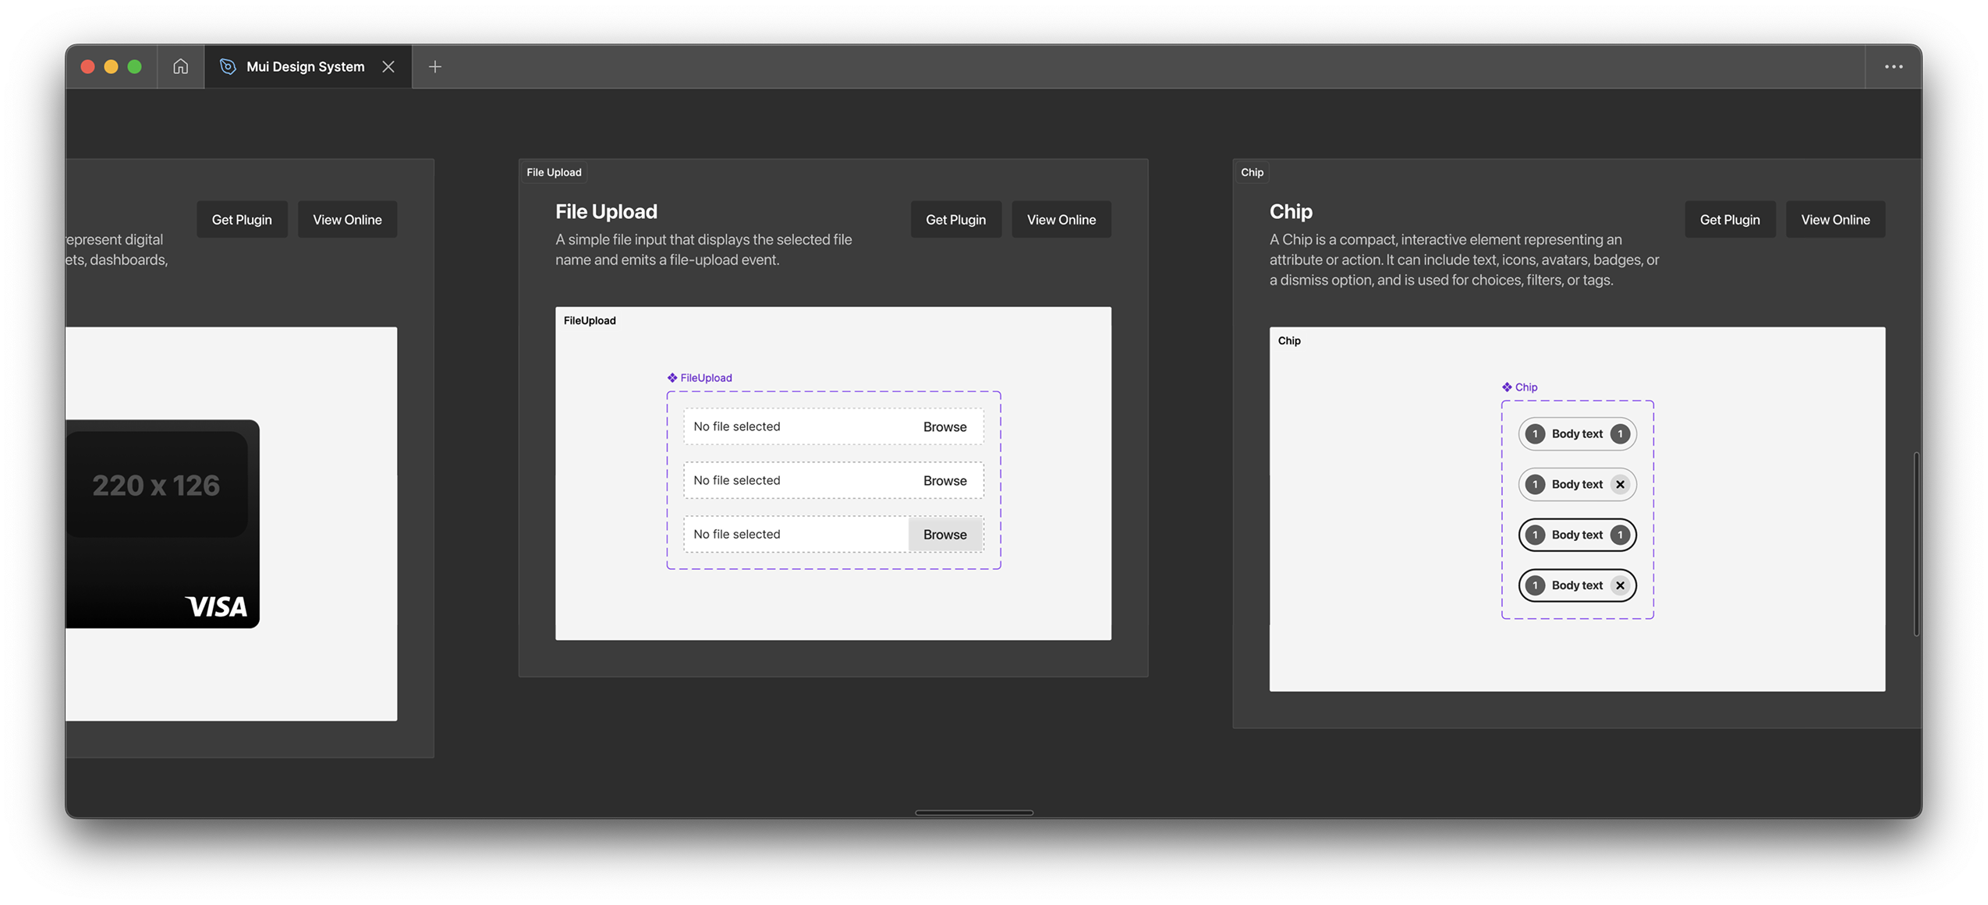This screenshot has width=1988, height=905.
Task: Click the home icon in the tab bar
Action: 180,66
